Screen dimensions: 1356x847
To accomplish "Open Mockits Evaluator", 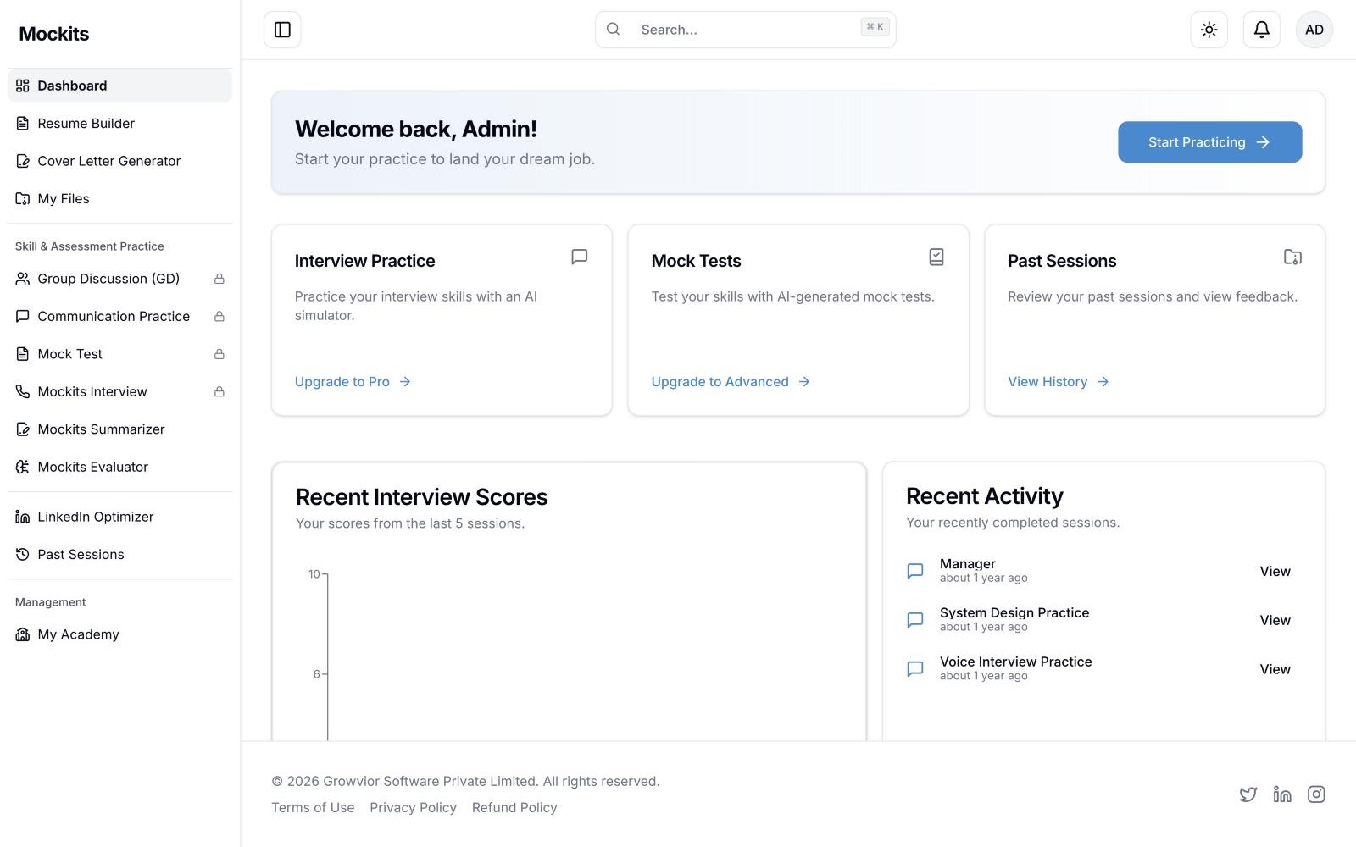I will [119, 467].
